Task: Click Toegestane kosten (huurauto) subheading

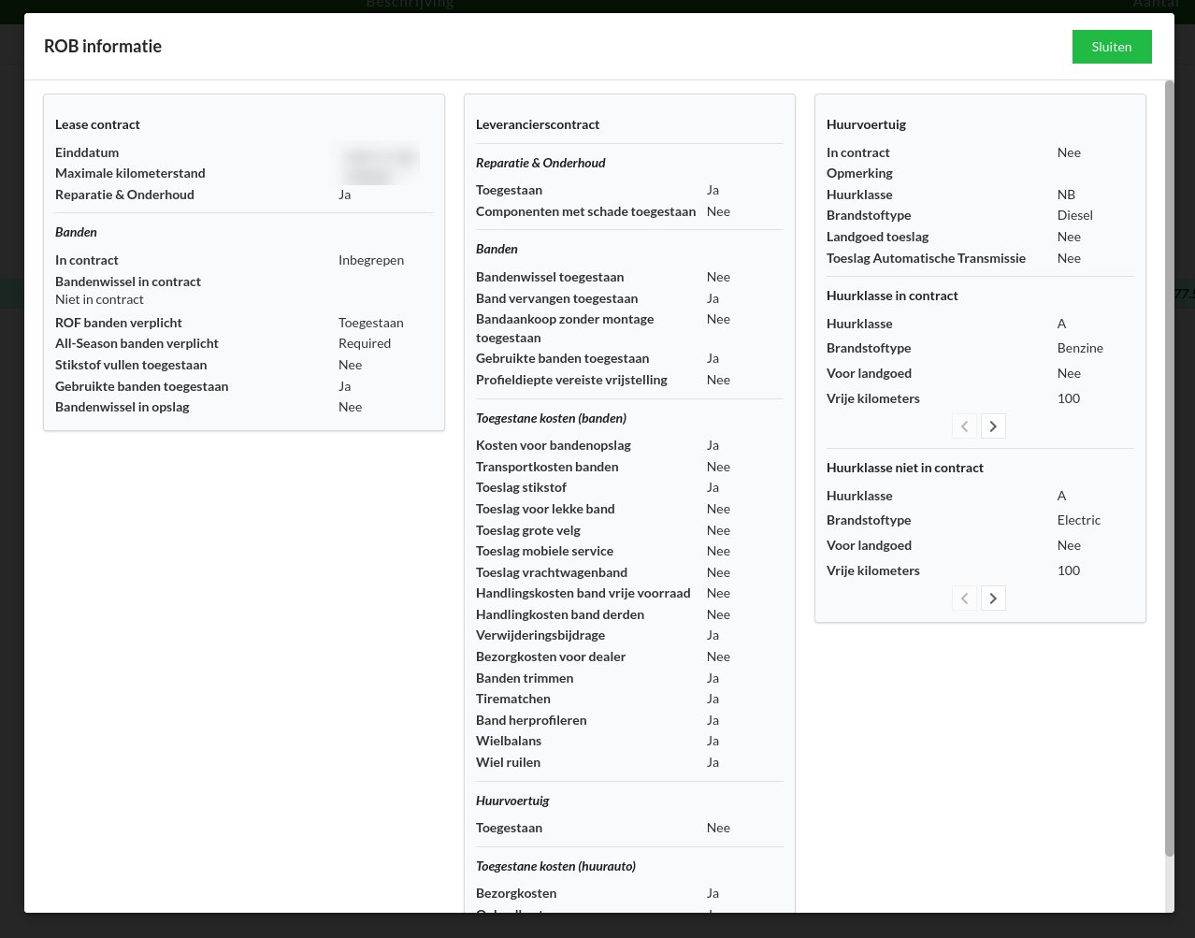Action: pyautogui.click(x=555, y=866)
